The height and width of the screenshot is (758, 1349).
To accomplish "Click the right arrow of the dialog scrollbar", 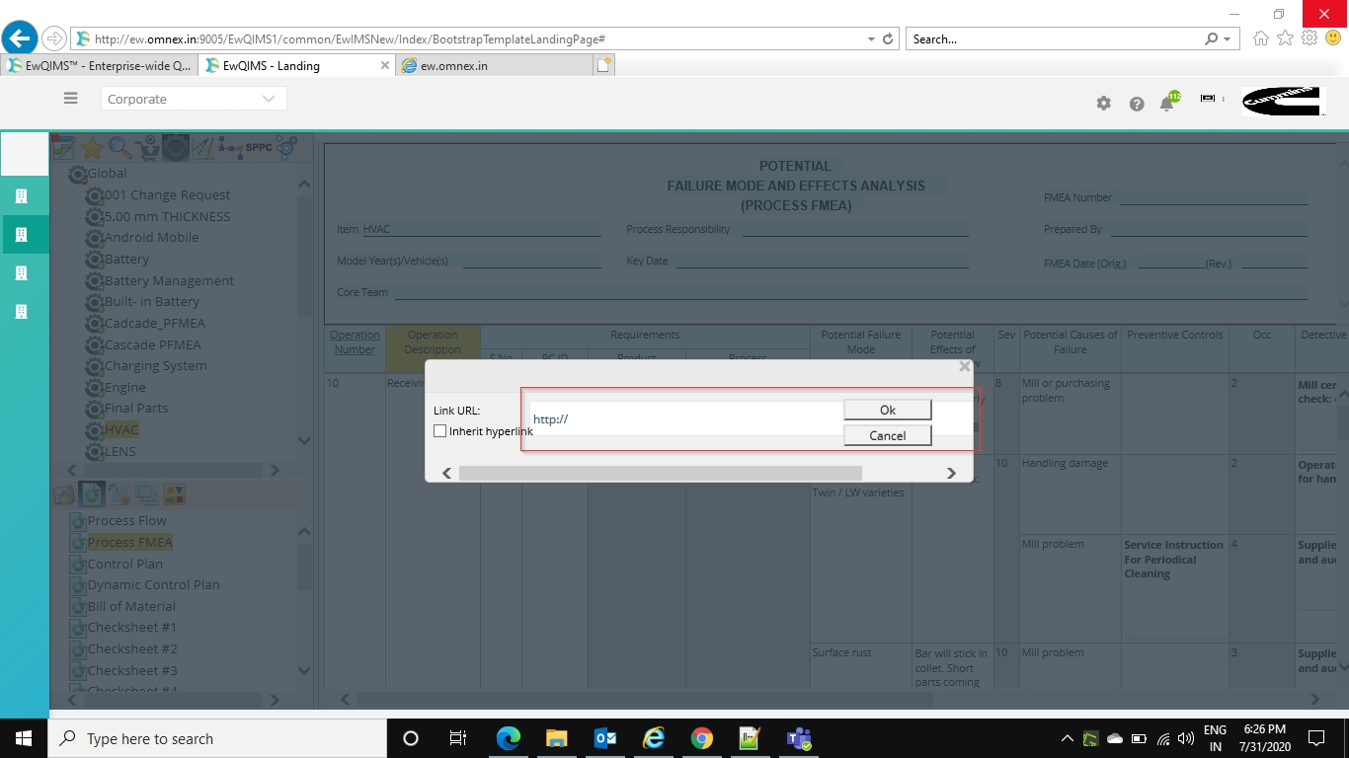I will tap(951, 474).
